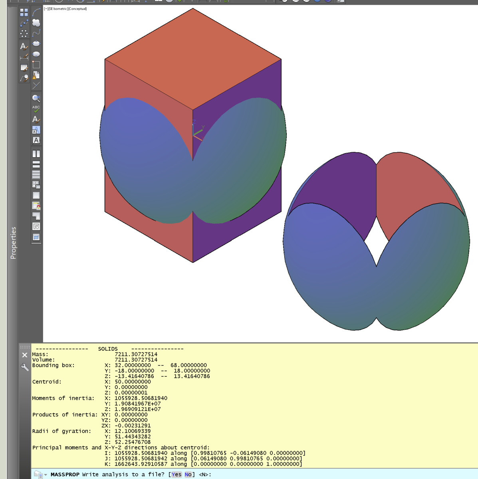478x479 pixels.
Task: Choose Yes to write analysis file
Action: (x=176, y=475)
